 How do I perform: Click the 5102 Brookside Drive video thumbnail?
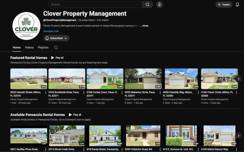tap(67, 79)
